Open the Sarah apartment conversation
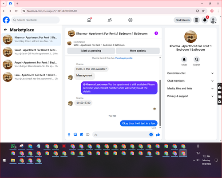 click(x=31, y=52)
